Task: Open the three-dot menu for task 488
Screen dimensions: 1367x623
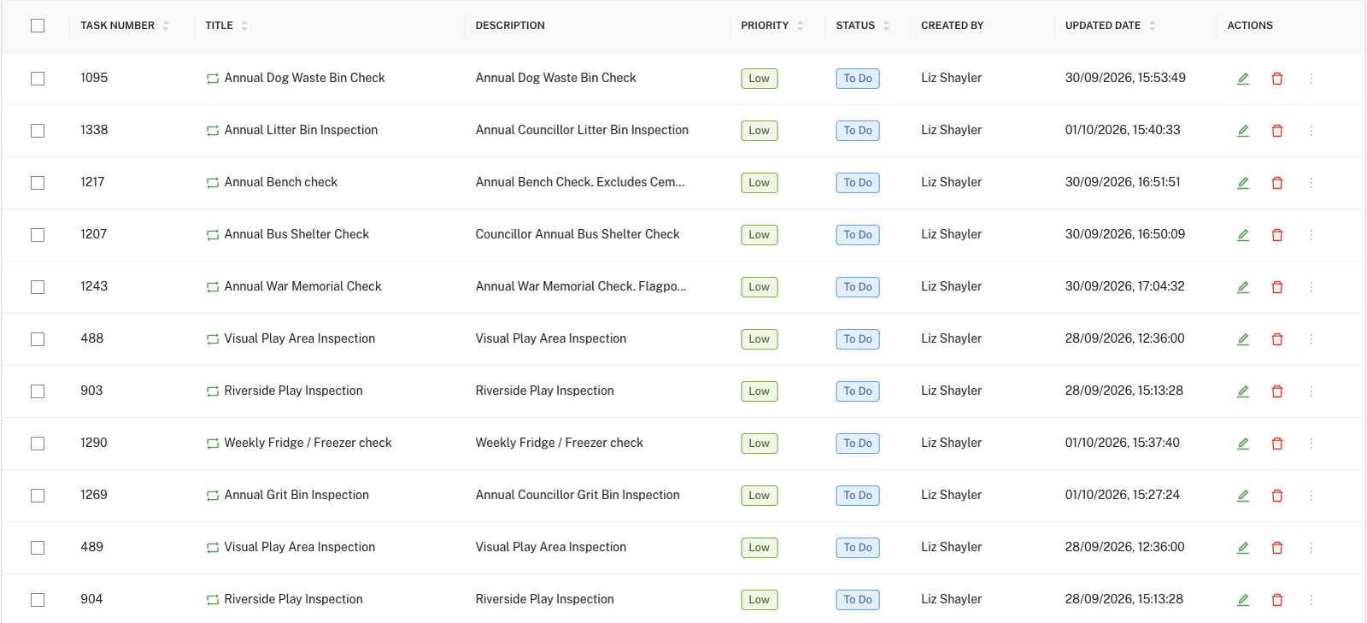Action: coord(1311,339)
